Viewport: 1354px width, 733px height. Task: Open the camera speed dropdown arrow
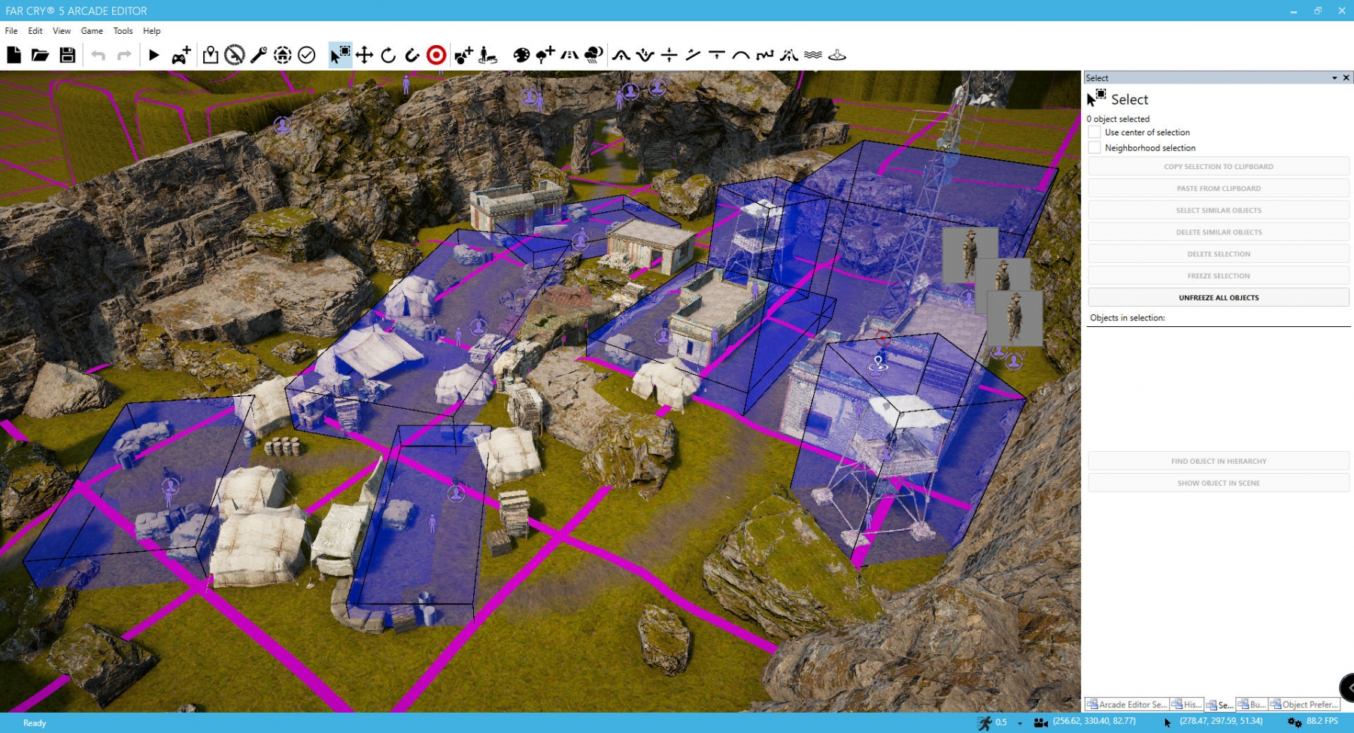tap(1020, 723)
